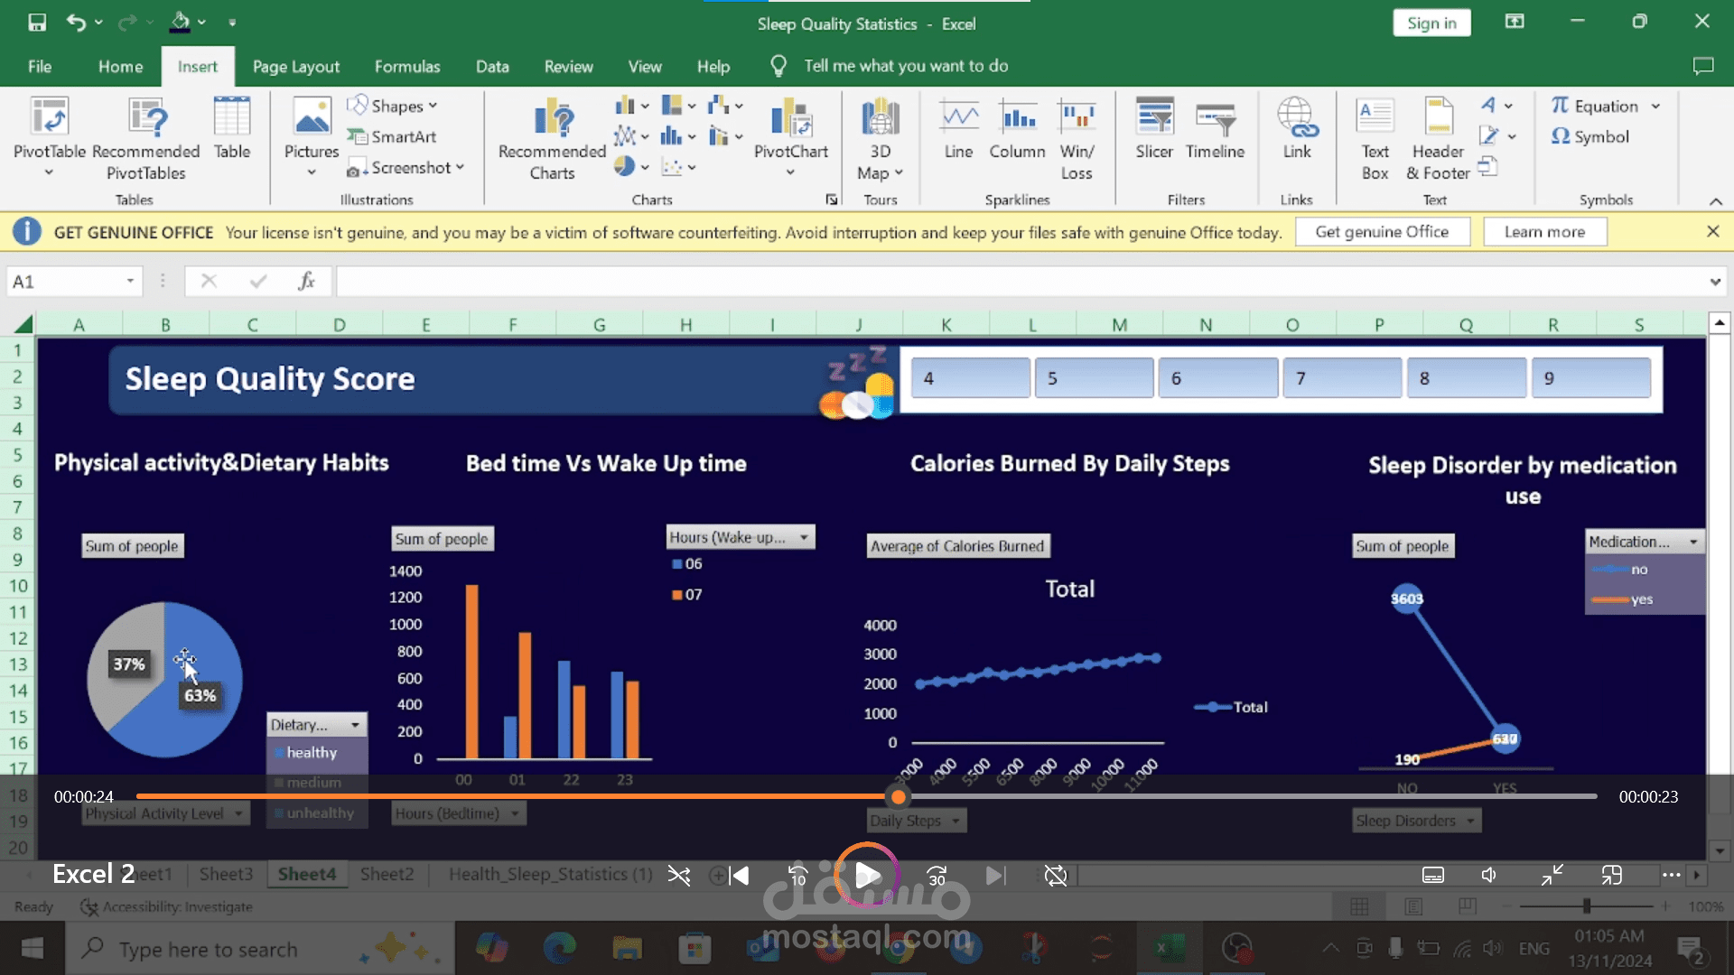
Task: Toggle the repeat loop control
Action: click(x=1055, y=875)
